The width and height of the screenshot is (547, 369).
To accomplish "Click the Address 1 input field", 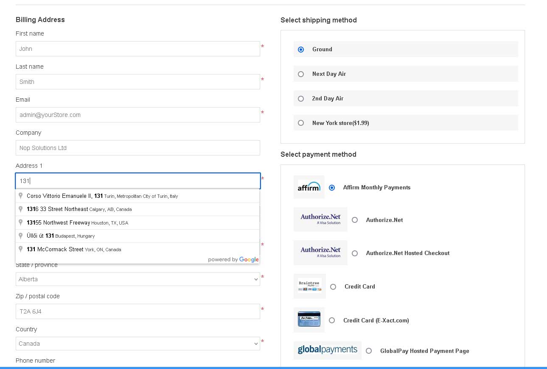I will (138, 181).
